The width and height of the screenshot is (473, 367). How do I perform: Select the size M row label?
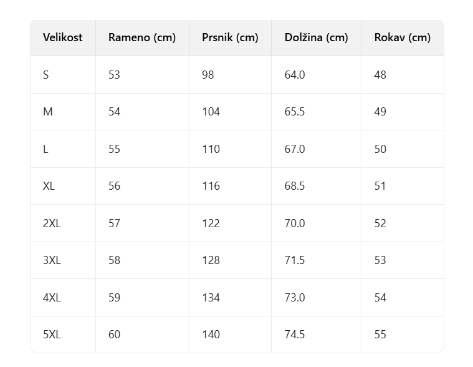[47, 112]
